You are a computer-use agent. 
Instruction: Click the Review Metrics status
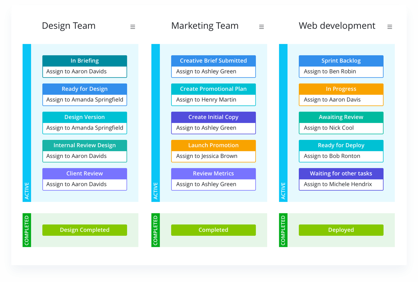tap(213, 173)
